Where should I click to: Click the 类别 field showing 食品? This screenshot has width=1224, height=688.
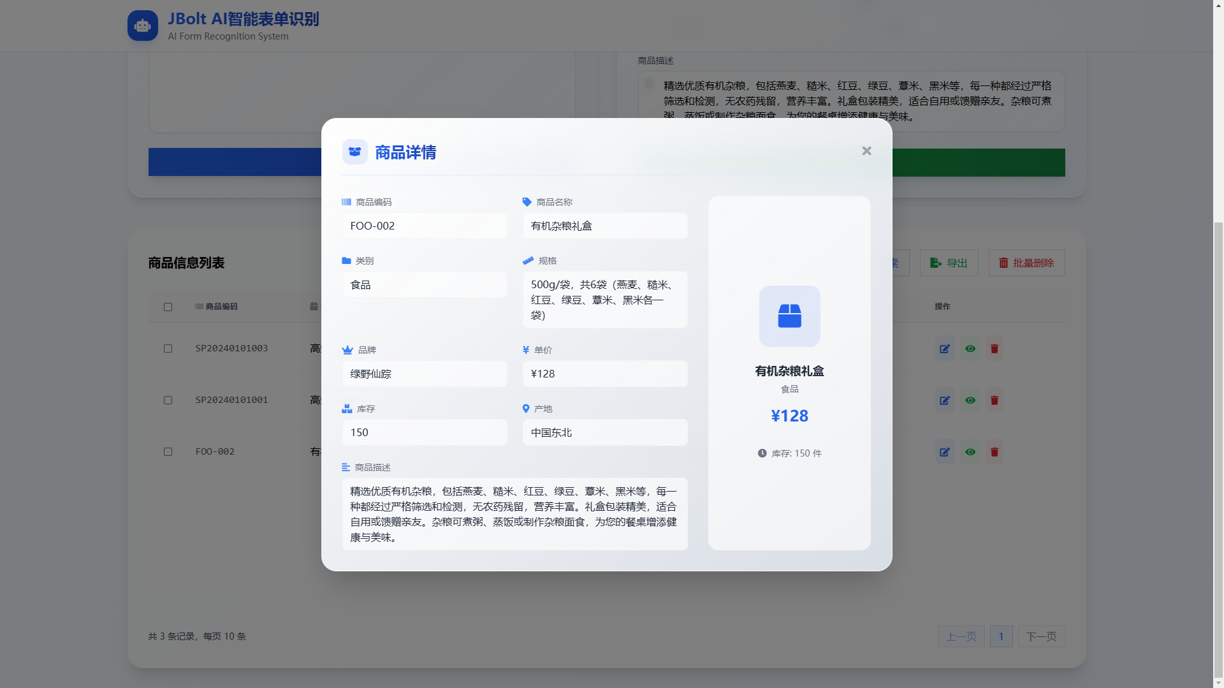click(x=425, y=284)
